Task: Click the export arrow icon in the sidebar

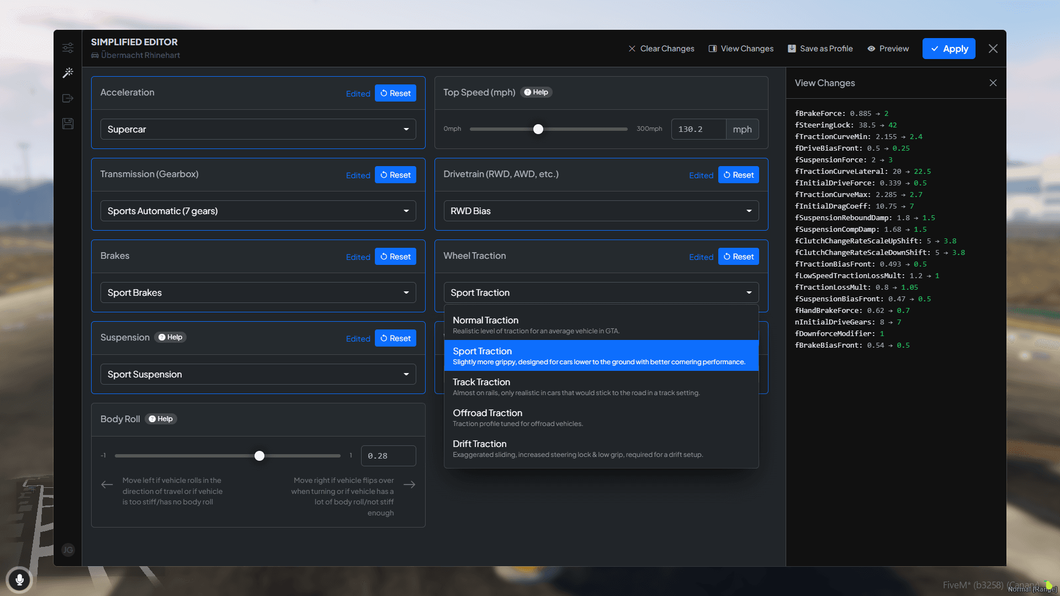Action: pos(67,98)
